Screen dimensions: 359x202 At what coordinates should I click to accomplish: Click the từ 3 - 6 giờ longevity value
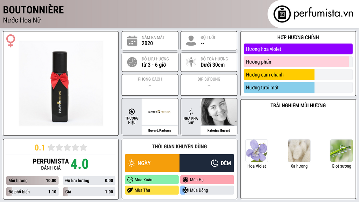(x=154, y=65)
